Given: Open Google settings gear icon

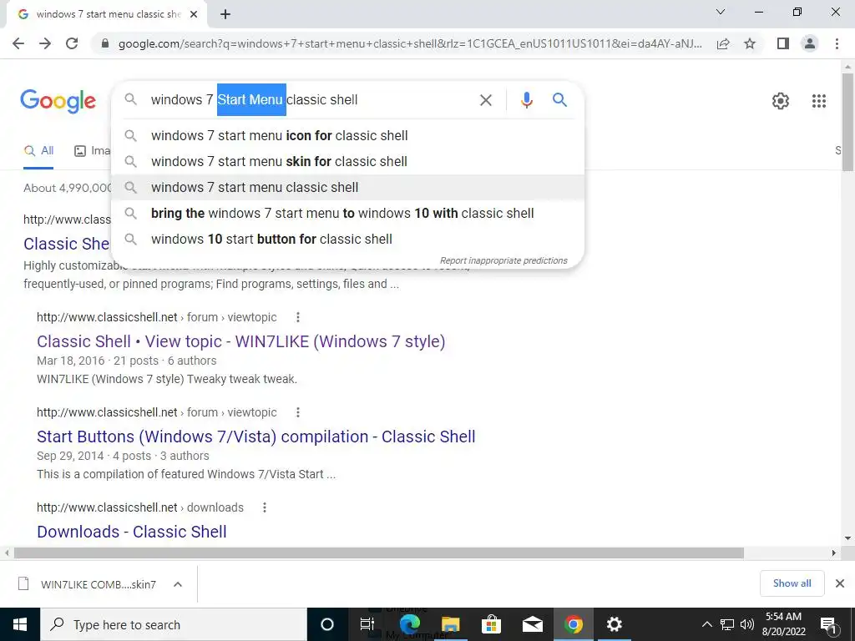Looking at the screenshot, I should tap(781, 101).
